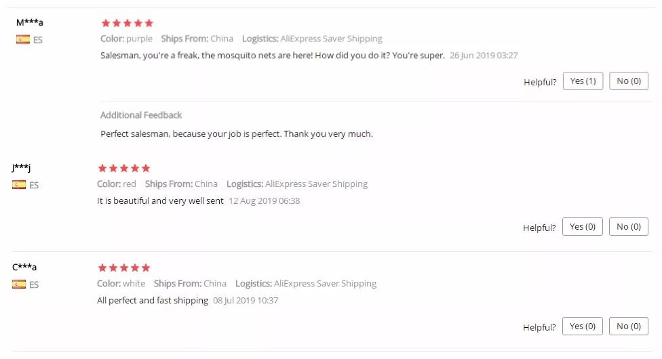Vote No (0) on J***j's review
This screenshot has width=662, height=359.
click(x=629, y=227)
